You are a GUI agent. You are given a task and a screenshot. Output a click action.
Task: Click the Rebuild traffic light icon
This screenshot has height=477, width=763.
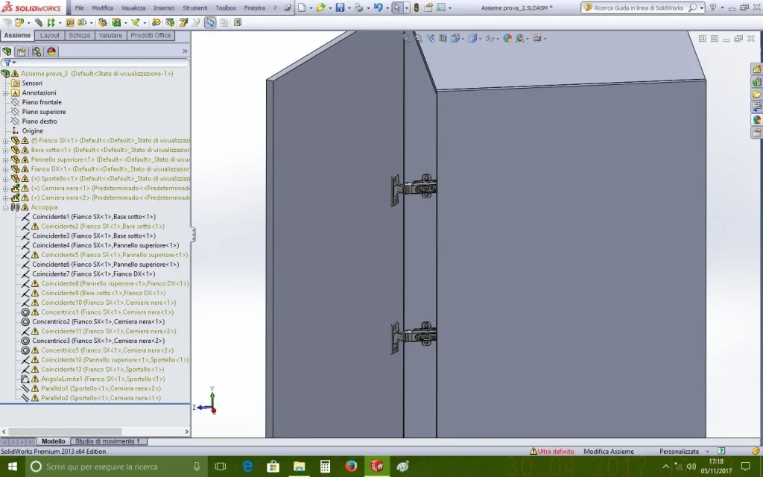(416, 7)
